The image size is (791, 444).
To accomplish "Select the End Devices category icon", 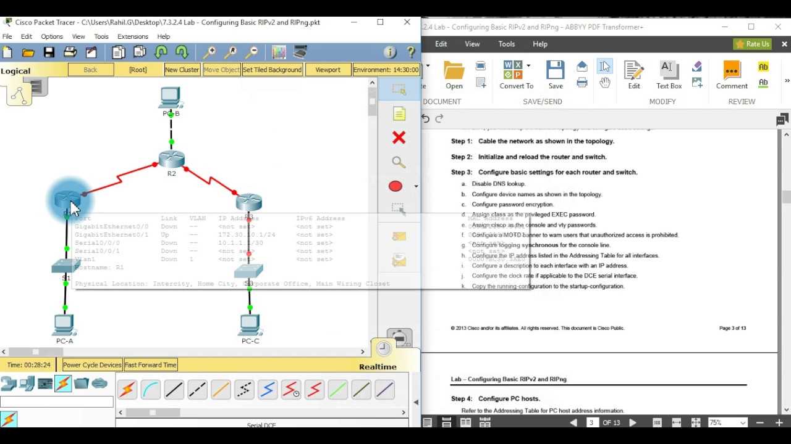I will 27,384.
